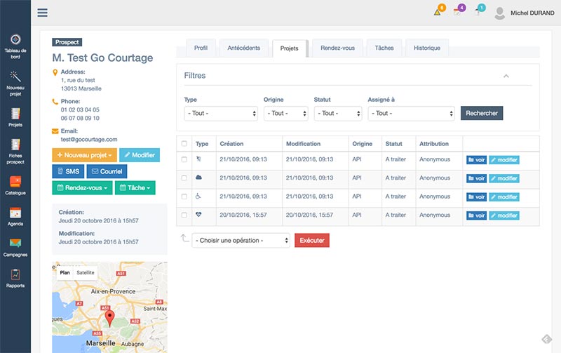Viewport: 561px width, 353px height.
Task: Click the warning alerts notification icon
Action: [x=438, y=12]
